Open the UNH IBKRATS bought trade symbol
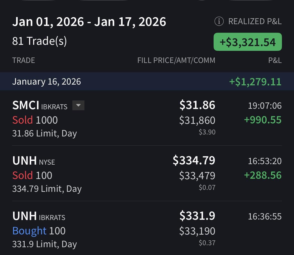294x255 pixels. tap(24, 216)
